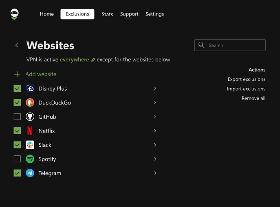Open Disney Plus details chevron

click(155, 89)
